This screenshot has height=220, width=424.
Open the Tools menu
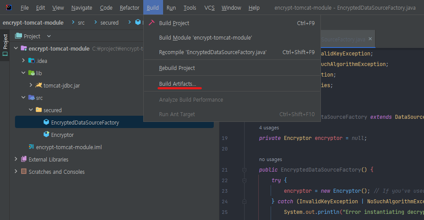(x=190, y=8)
